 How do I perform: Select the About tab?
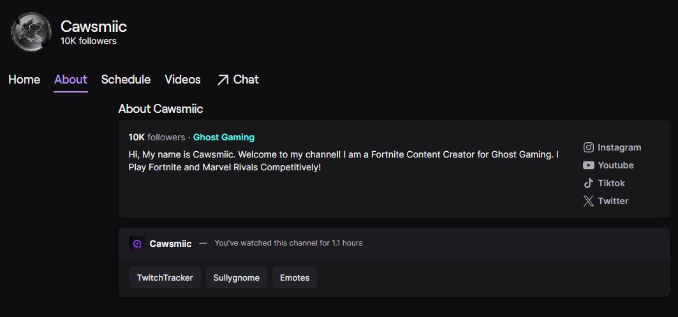(x=71, y=80)
